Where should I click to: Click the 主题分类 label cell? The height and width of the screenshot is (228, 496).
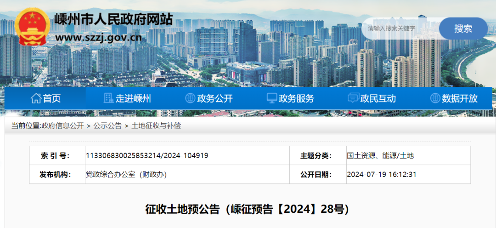point(318,155)
